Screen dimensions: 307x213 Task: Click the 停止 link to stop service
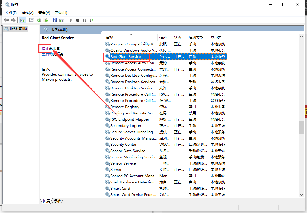click(45, 49)
